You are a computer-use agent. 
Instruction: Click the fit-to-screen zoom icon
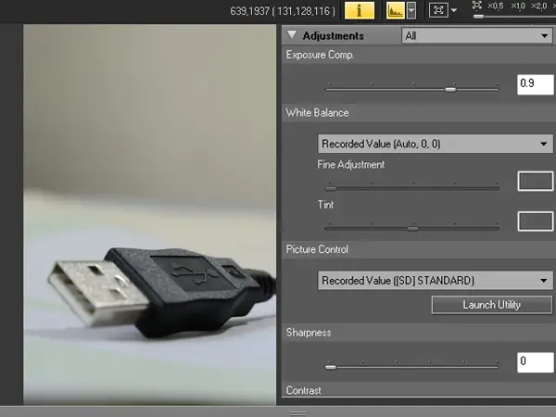tap(477, 5)
